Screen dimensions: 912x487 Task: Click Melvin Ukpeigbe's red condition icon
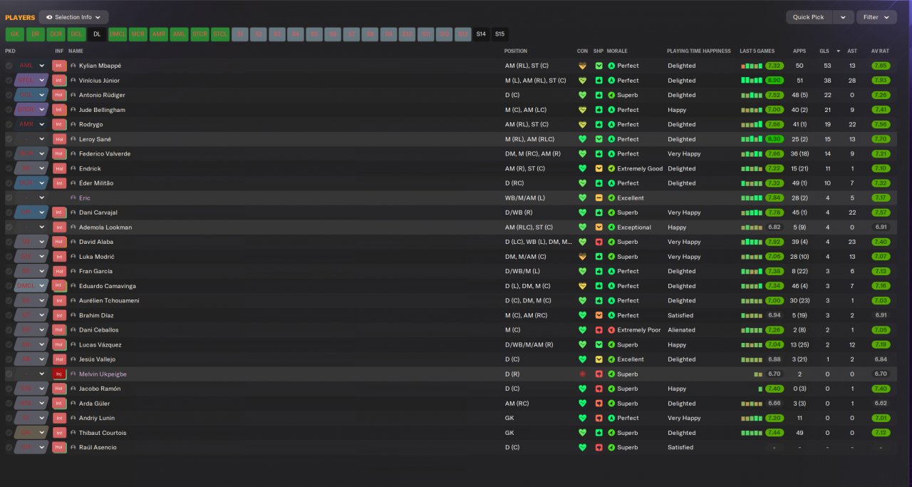click(582, 374)
